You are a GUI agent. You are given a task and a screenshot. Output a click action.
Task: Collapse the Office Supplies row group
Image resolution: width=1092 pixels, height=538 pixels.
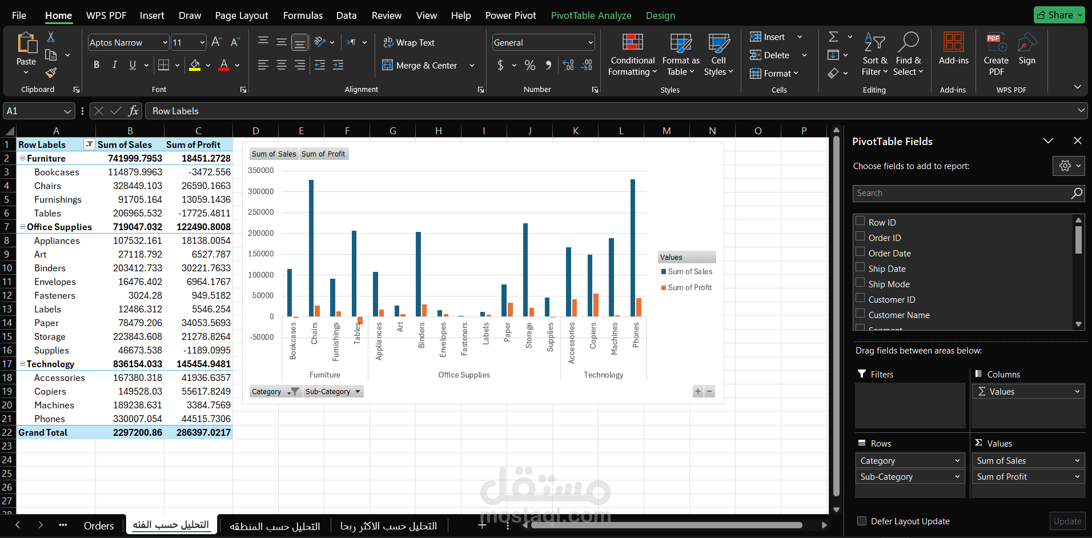(22, 227)
